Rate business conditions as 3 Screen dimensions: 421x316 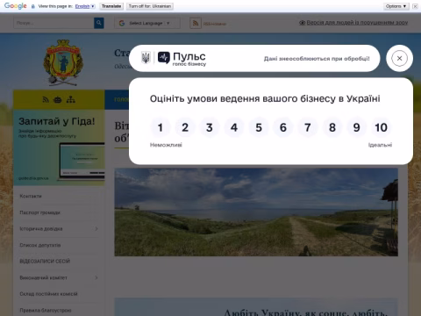click(x=210, y=127)
